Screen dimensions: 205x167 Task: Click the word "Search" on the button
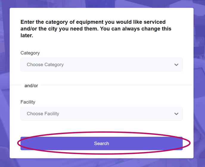pyautogui.click(x=102, y=144)
